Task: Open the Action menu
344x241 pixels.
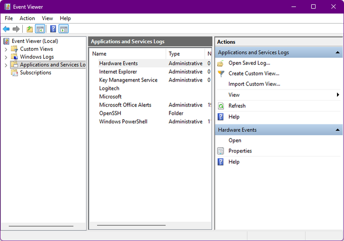Action: (x=27, y=18)
